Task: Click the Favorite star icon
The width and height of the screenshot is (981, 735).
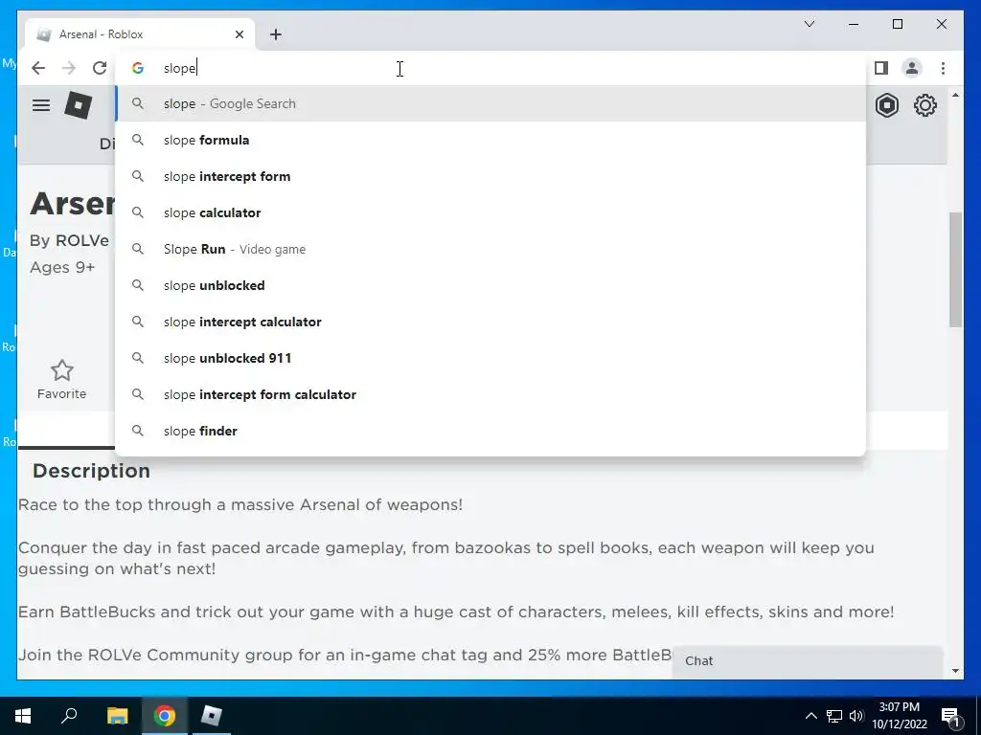Action: [x=62, y=370]
